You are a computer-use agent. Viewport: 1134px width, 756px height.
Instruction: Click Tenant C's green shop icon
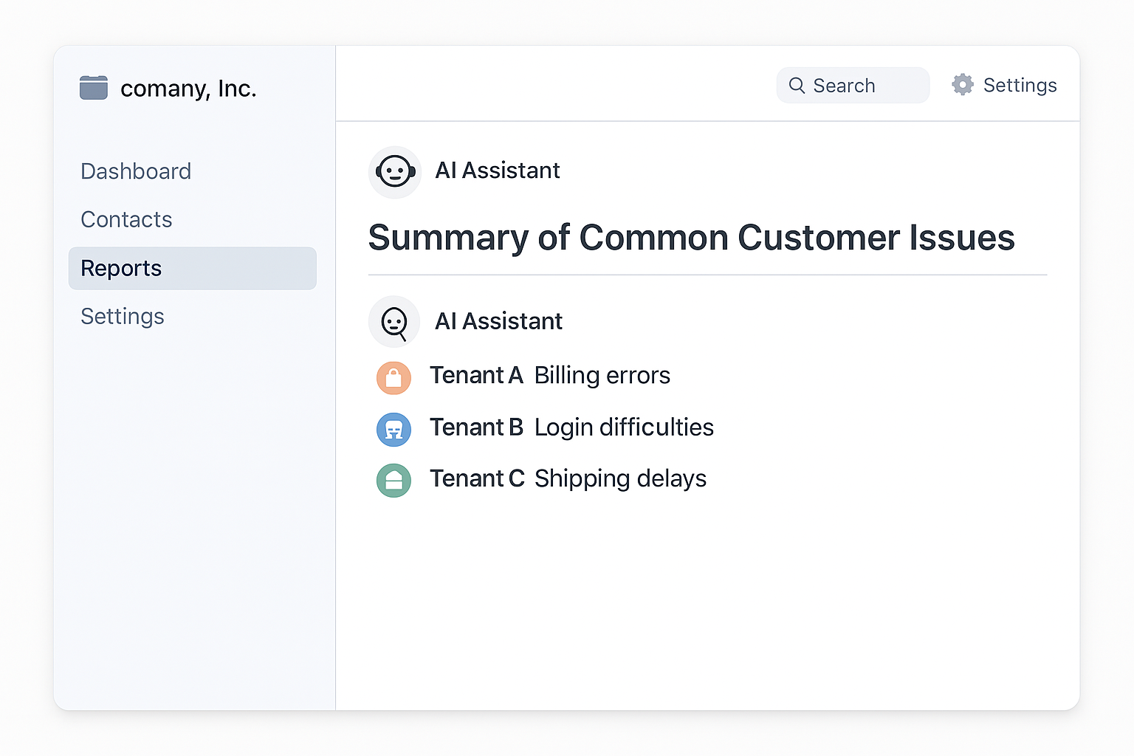[394, 480]
